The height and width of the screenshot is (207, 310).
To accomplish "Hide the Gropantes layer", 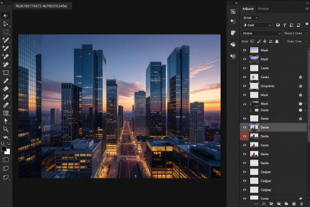I will pos(244,86).
